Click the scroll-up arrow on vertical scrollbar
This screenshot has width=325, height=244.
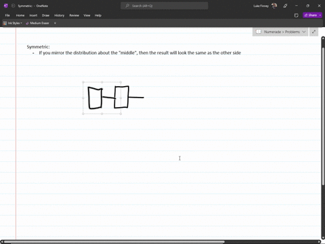(323, 39)
